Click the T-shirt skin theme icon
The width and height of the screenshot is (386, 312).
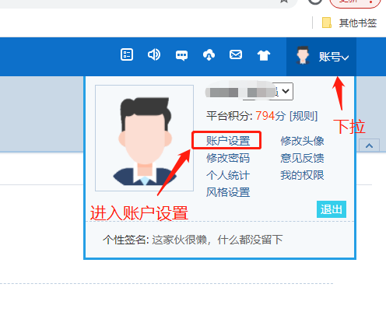[x=264, y=55]
